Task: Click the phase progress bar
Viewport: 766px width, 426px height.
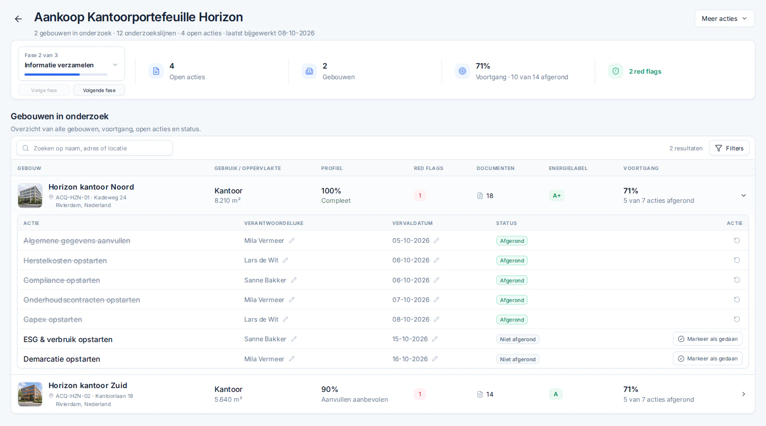Action: (x=66, y=75)
